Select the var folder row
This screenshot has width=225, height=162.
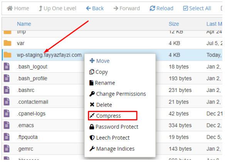tap(112, 43)
